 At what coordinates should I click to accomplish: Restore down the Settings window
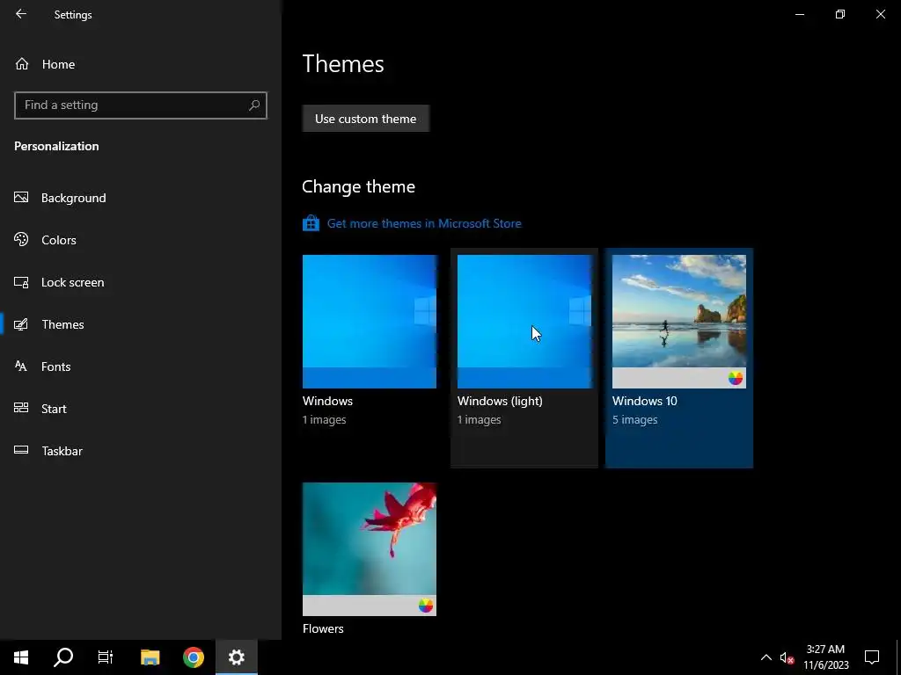tap(840, 14)
